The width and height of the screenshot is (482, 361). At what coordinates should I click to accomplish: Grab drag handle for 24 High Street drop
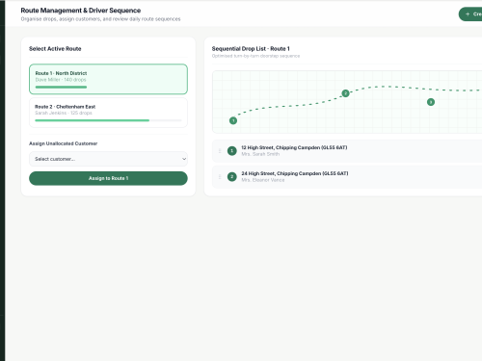point(220,177)
